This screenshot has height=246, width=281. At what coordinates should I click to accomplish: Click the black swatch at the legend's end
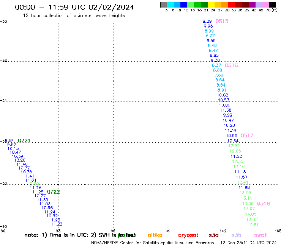(x=273, y=5)
